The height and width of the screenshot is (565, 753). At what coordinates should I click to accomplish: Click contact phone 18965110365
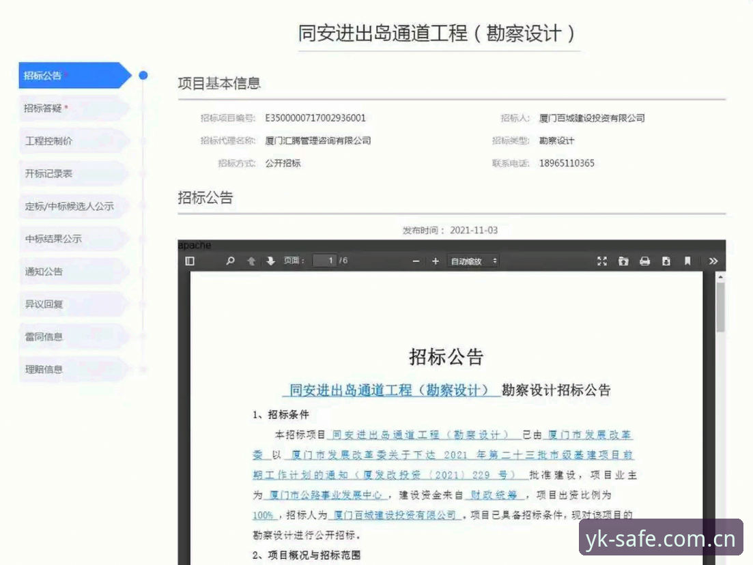pyautogui.click(x=567, y=163)
